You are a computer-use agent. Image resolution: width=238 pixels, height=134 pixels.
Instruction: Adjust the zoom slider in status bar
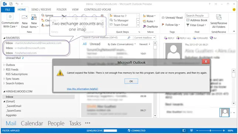coord(210,130)
